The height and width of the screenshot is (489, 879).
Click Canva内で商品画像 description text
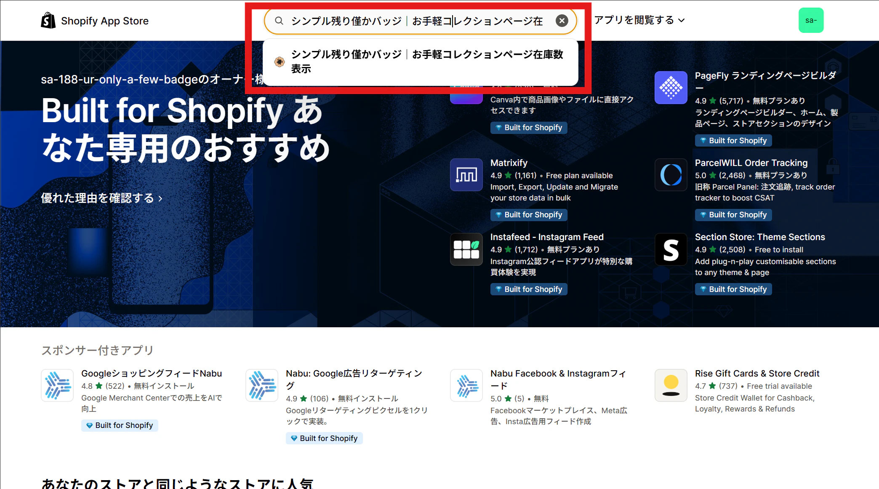(562, 105)
